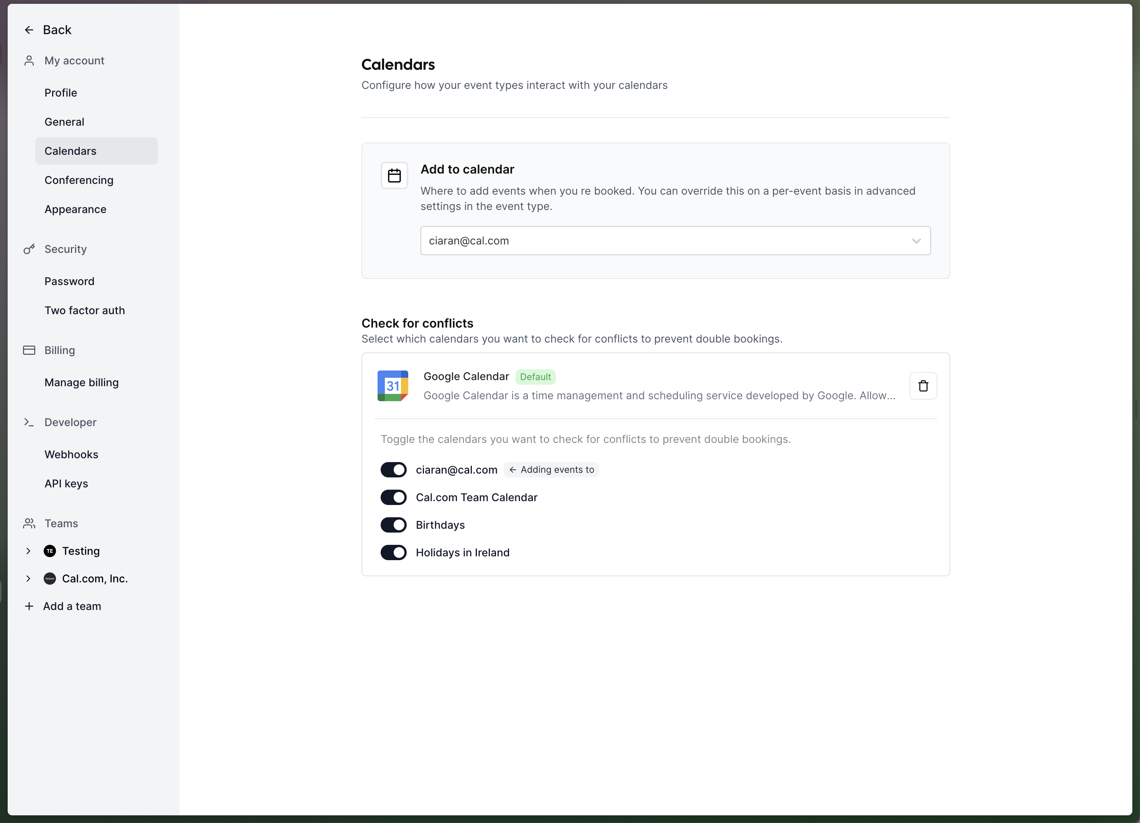Viewport: 1140px width, 823px height.
Task: Toggle the Cal.com Team Calendar switch
Action: pyautogui.click(x=393, y=497)
